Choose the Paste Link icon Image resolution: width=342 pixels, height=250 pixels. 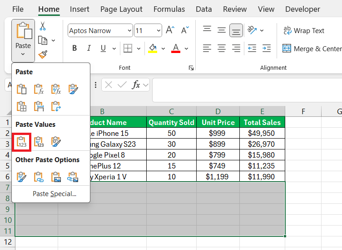click(x=39, y=177)
